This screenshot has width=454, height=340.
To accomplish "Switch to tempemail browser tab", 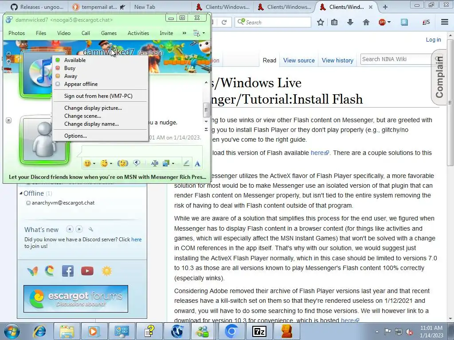I will [99, 7].
